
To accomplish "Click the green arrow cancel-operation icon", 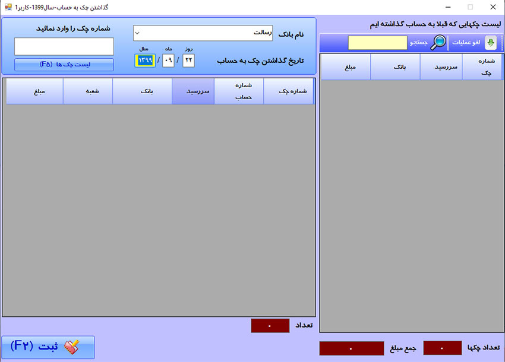I will (x=491, y=43).
